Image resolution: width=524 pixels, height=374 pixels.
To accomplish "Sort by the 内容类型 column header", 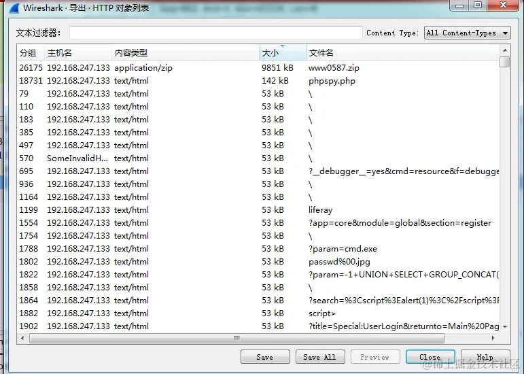I will (186, 52).
